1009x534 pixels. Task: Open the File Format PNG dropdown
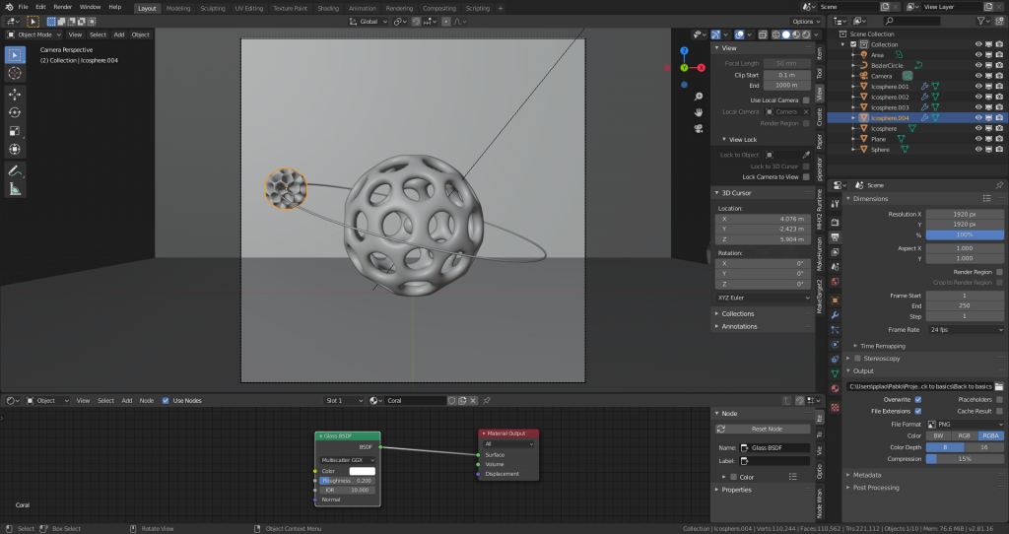[x=966, y=425]
